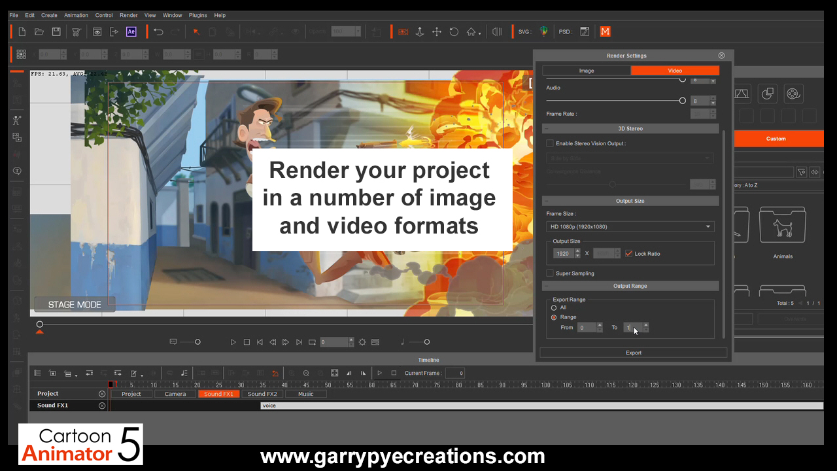
Task: Collapse the 3D Stereo section
Action: tap(546, 129)
